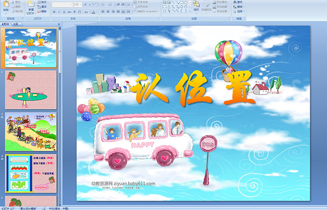The image size is (327, 210).
Task: Select the Rectangle shape
Action: coord(182,2)
